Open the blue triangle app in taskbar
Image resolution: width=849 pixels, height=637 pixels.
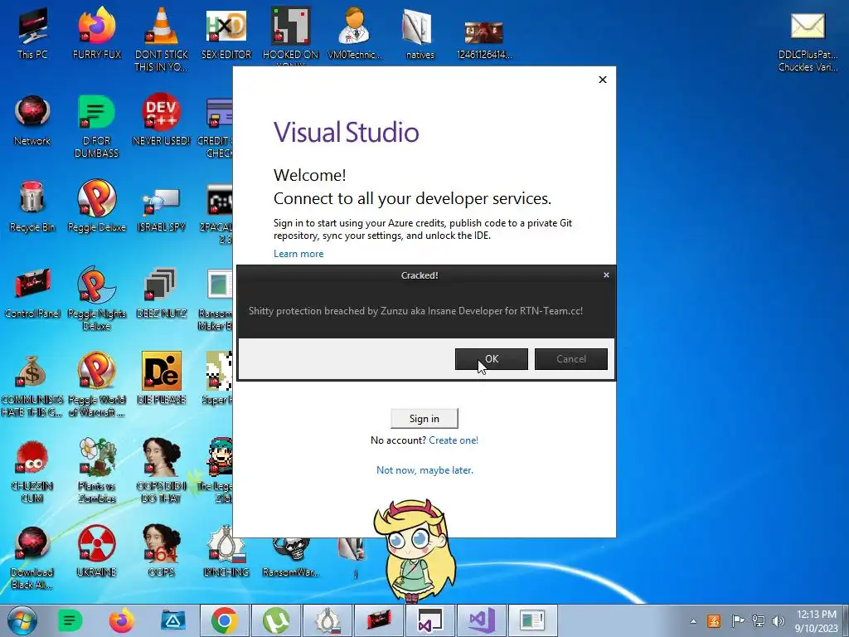(173, 620)
